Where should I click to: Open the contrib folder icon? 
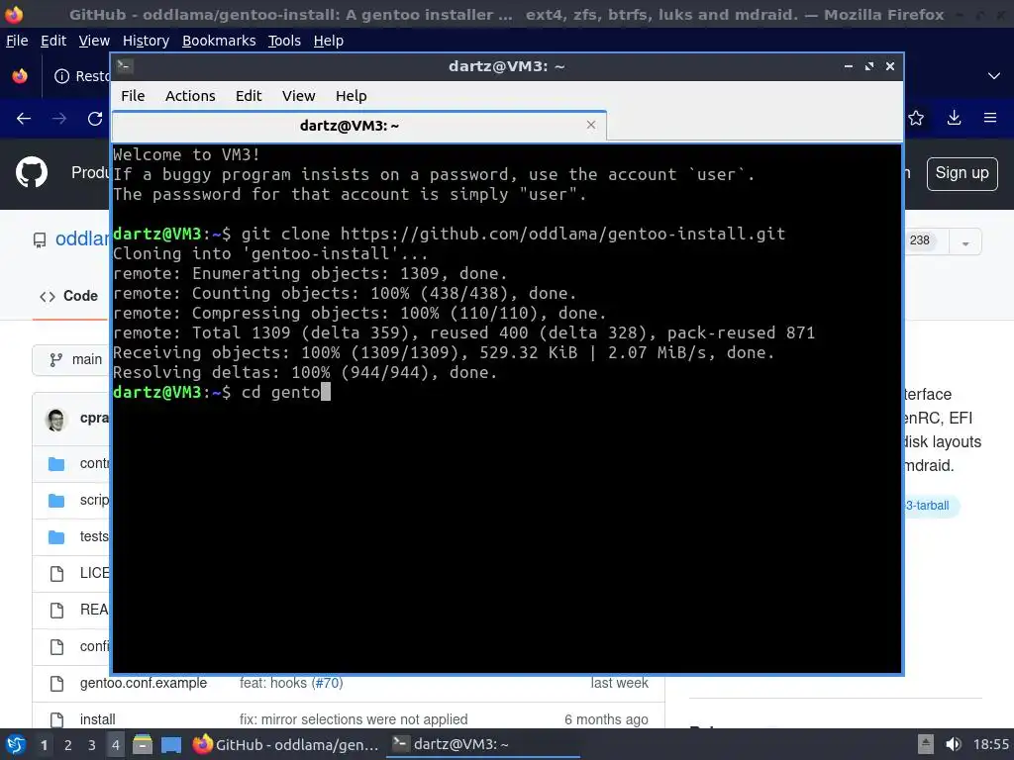[56, 463]
